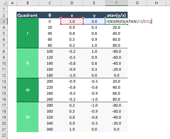This screenshot has height=139, width=170.
Task: Select the Quadrant II merged cell
Action: 28,63
